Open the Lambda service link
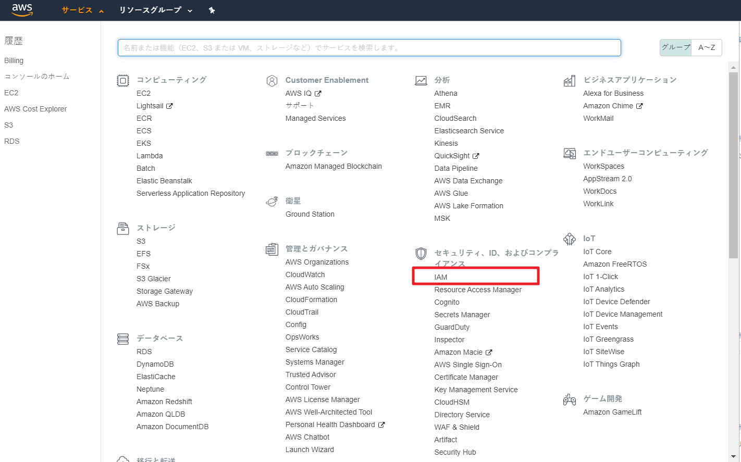 150,156
